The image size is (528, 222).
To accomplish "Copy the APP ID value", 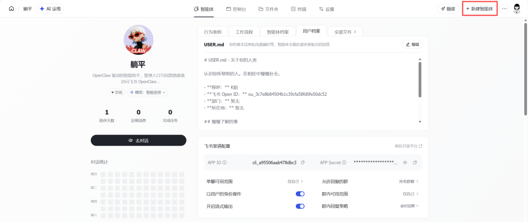I will pyautogui.click(x=303, y=162).
